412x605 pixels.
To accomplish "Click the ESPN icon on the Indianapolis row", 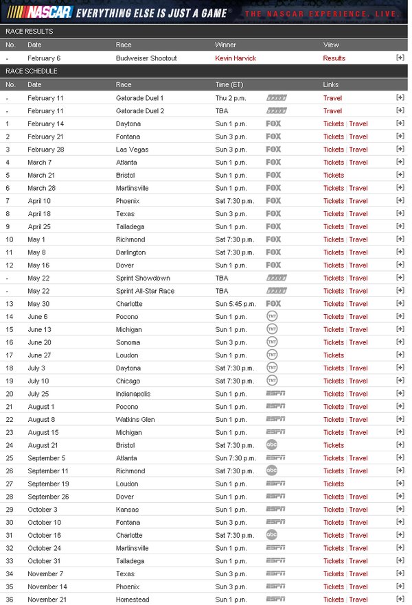I will [275, 394].
